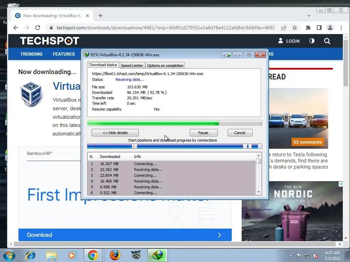Open the Chrome three-dot menu

tap(341, 28)
